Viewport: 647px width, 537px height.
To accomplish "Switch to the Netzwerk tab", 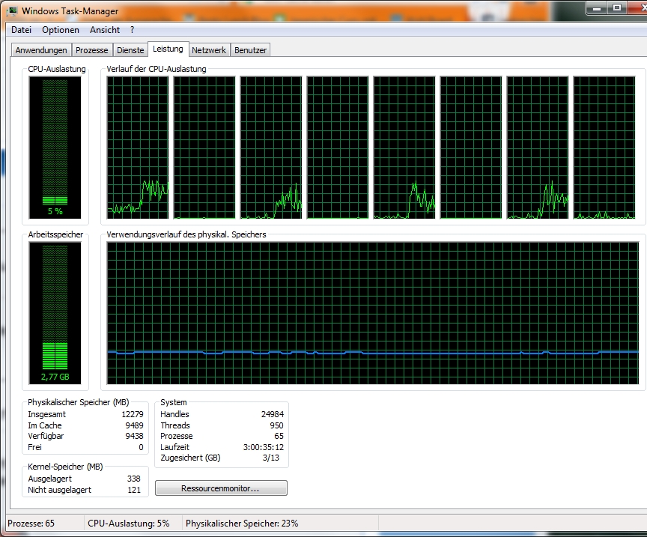I will 209,50.
